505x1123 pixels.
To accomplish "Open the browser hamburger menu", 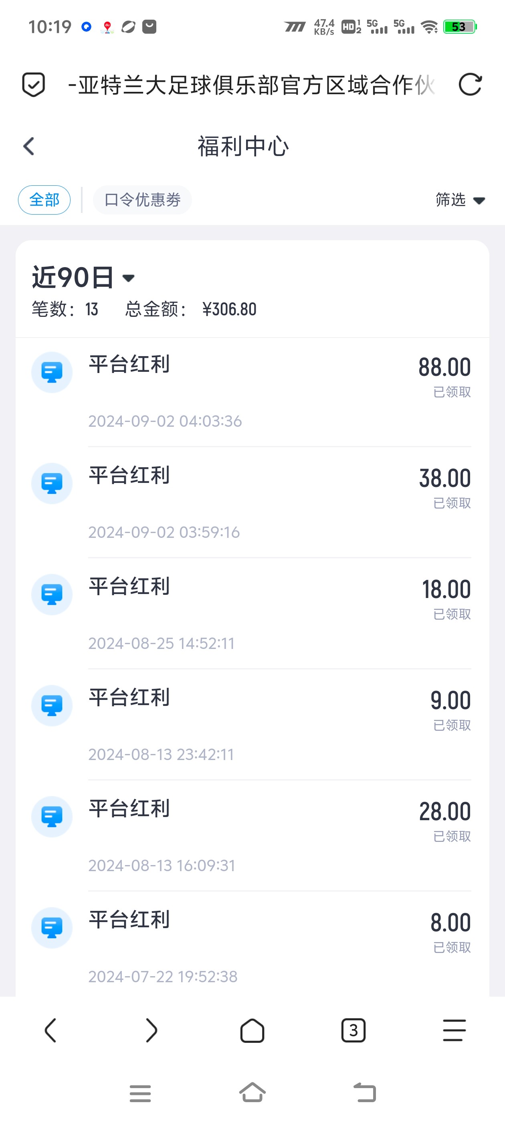I will 454,1031.
